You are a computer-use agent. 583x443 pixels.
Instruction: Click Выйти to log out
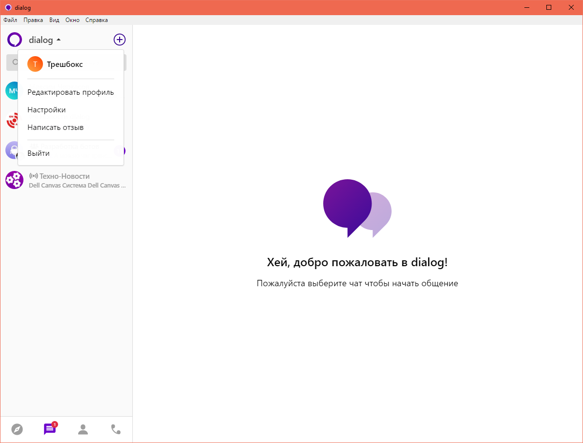tap(38, 153)
